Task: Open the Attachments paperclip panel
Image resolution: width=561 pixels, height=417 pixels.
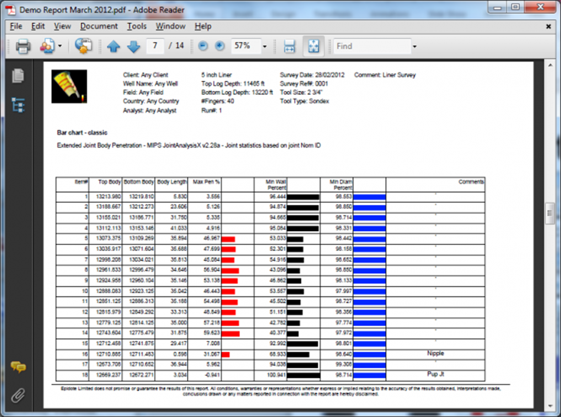Action: point(18,394)
